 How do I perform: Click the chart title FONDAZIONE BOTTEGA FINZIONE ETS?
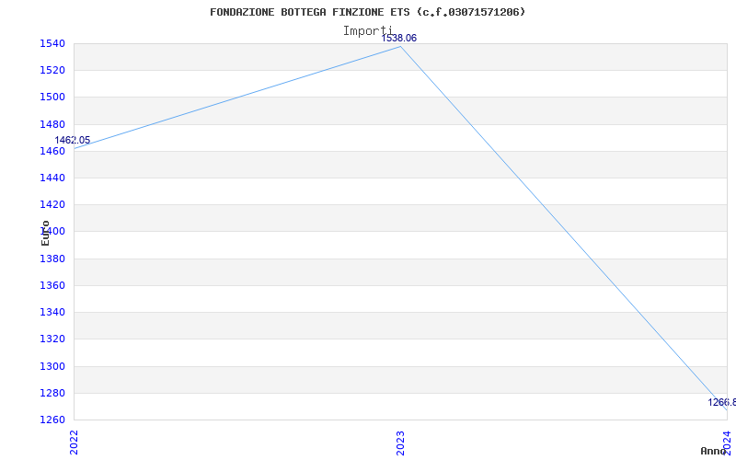pyautogui.click(x=367, y=12)
